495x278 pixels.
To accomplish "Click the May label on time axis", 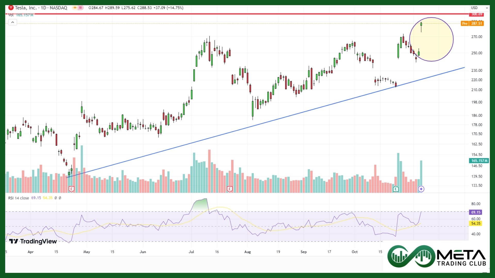I will (x=87, y=252).
